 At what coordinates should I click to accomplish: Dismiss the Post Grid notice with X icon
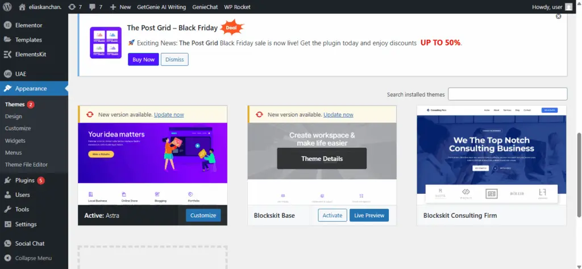click(x=558, y=16)
